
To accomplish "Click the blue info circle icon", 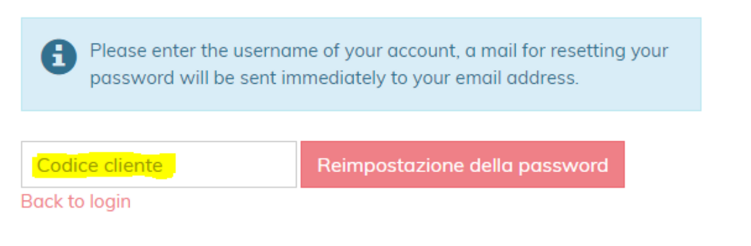I will click(59, 57).
